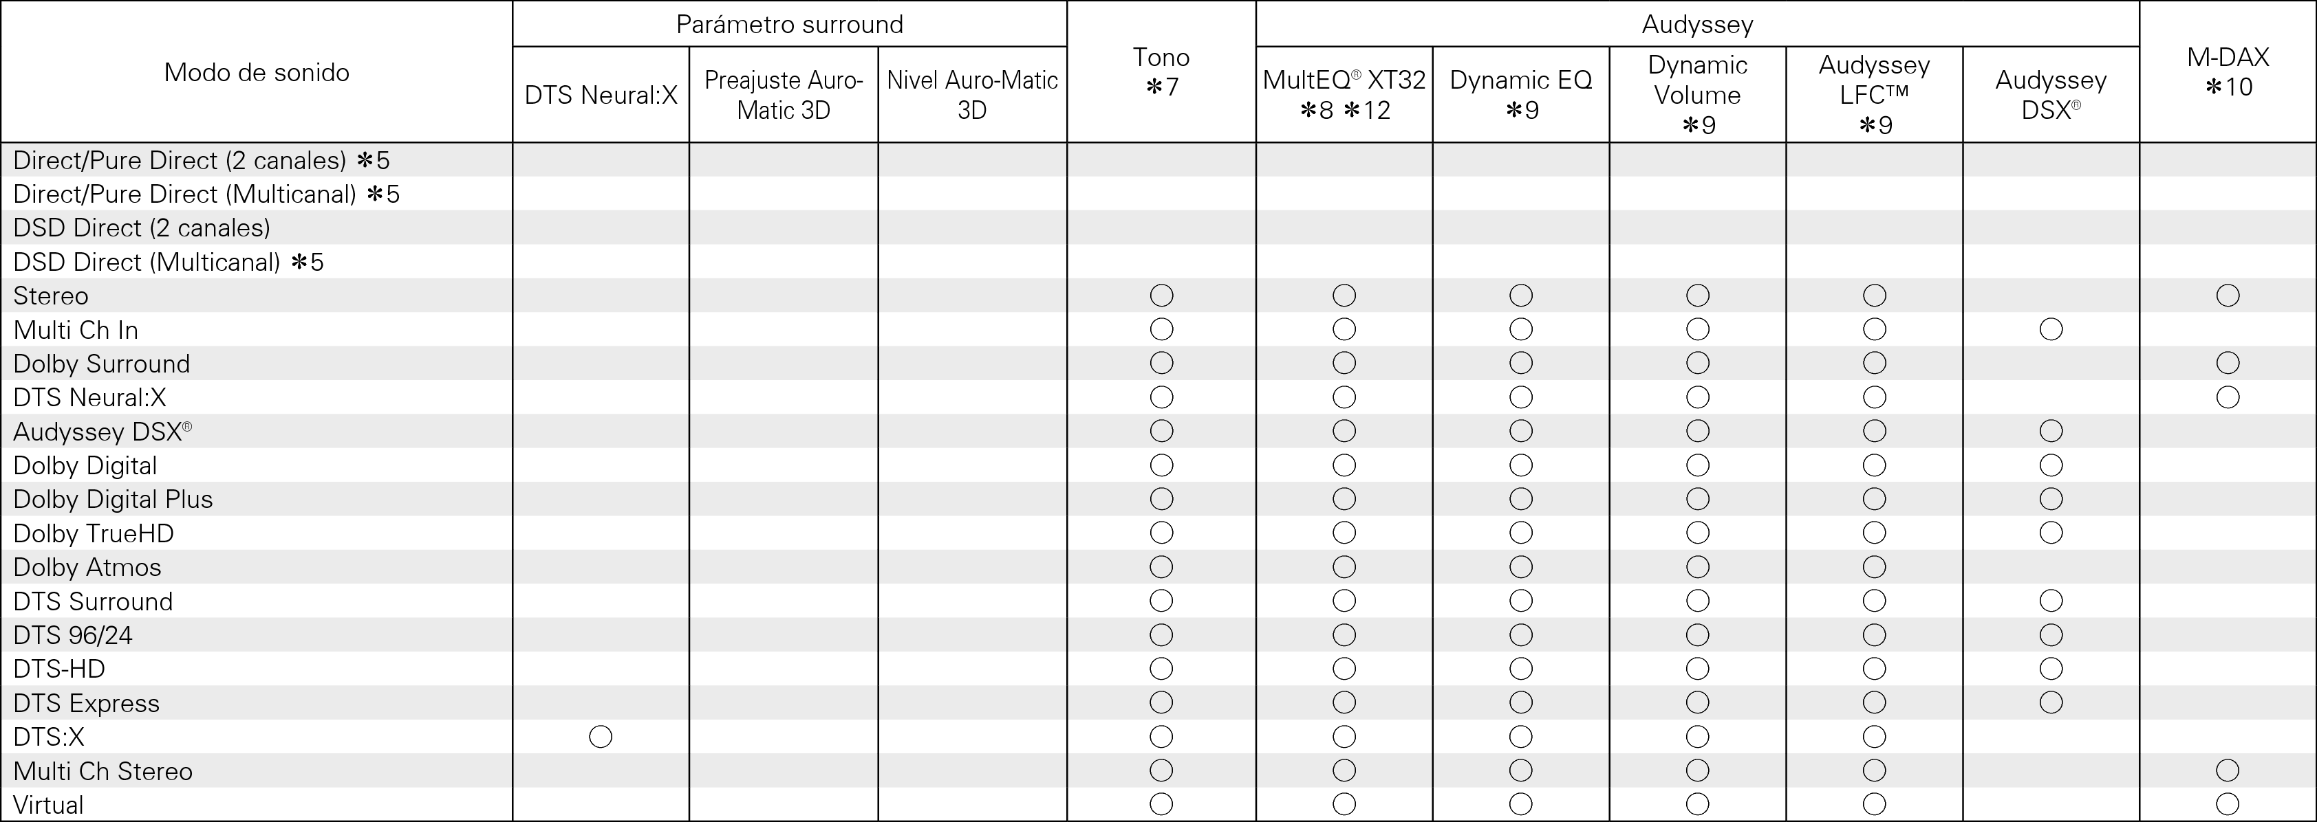The image size is (2317, 822).
Task: Click Audyssey DSX circle in Multi Ch In row
Action: point(2051,330)
